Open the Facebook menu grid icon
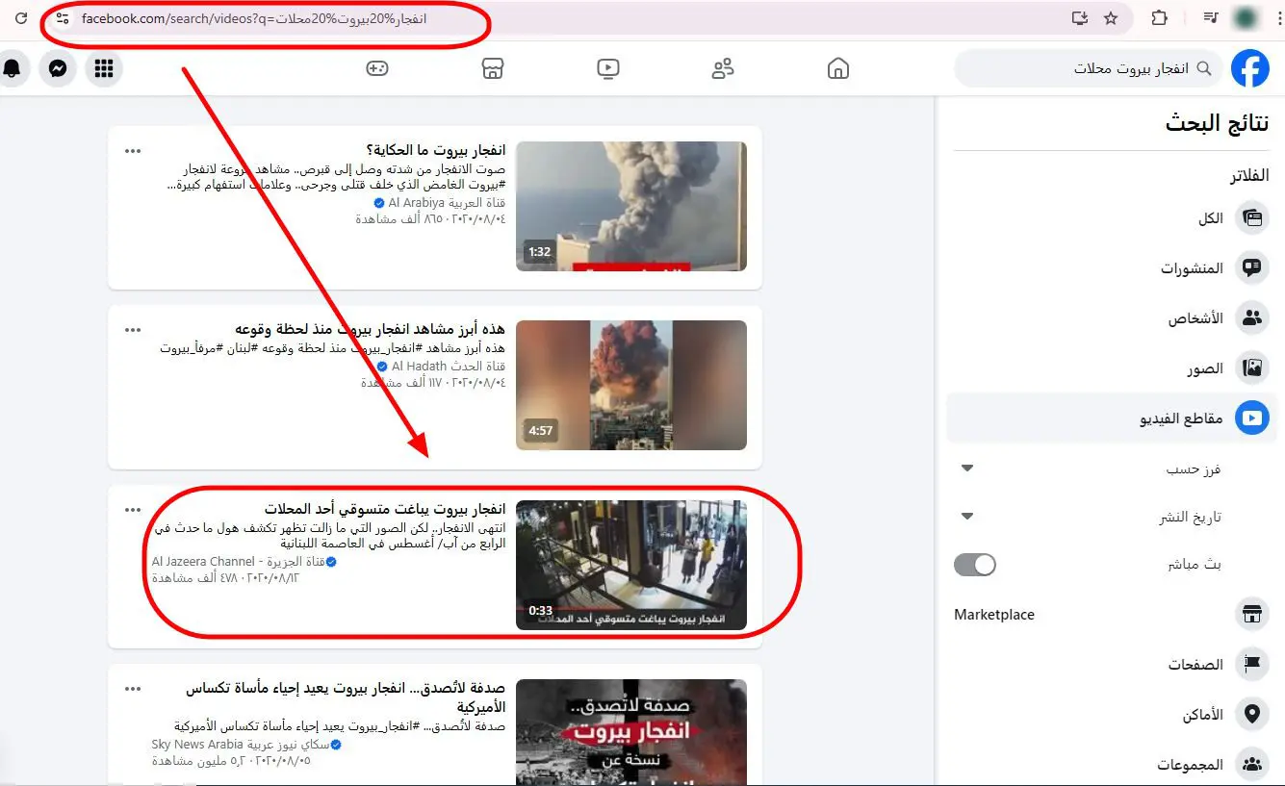 pos(104,68)
